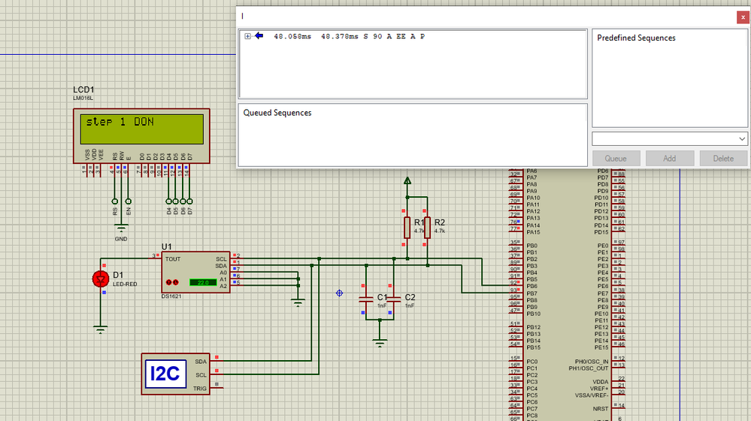Click the blue arrow sequence icon
This screenshot has height=421, width=751.
click(x=259, y=36)
